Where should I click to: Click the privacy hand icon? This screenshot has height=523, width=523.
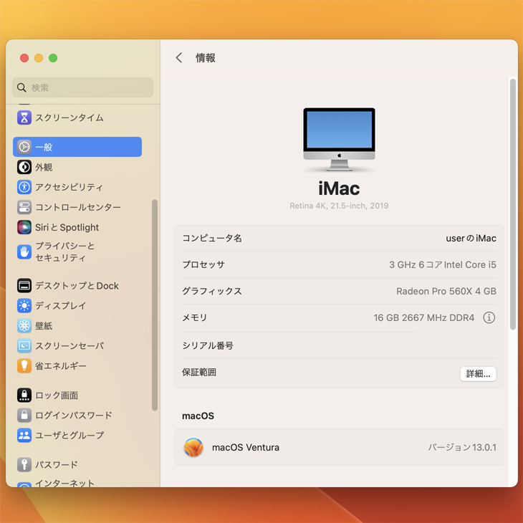(x=24, y=251)
